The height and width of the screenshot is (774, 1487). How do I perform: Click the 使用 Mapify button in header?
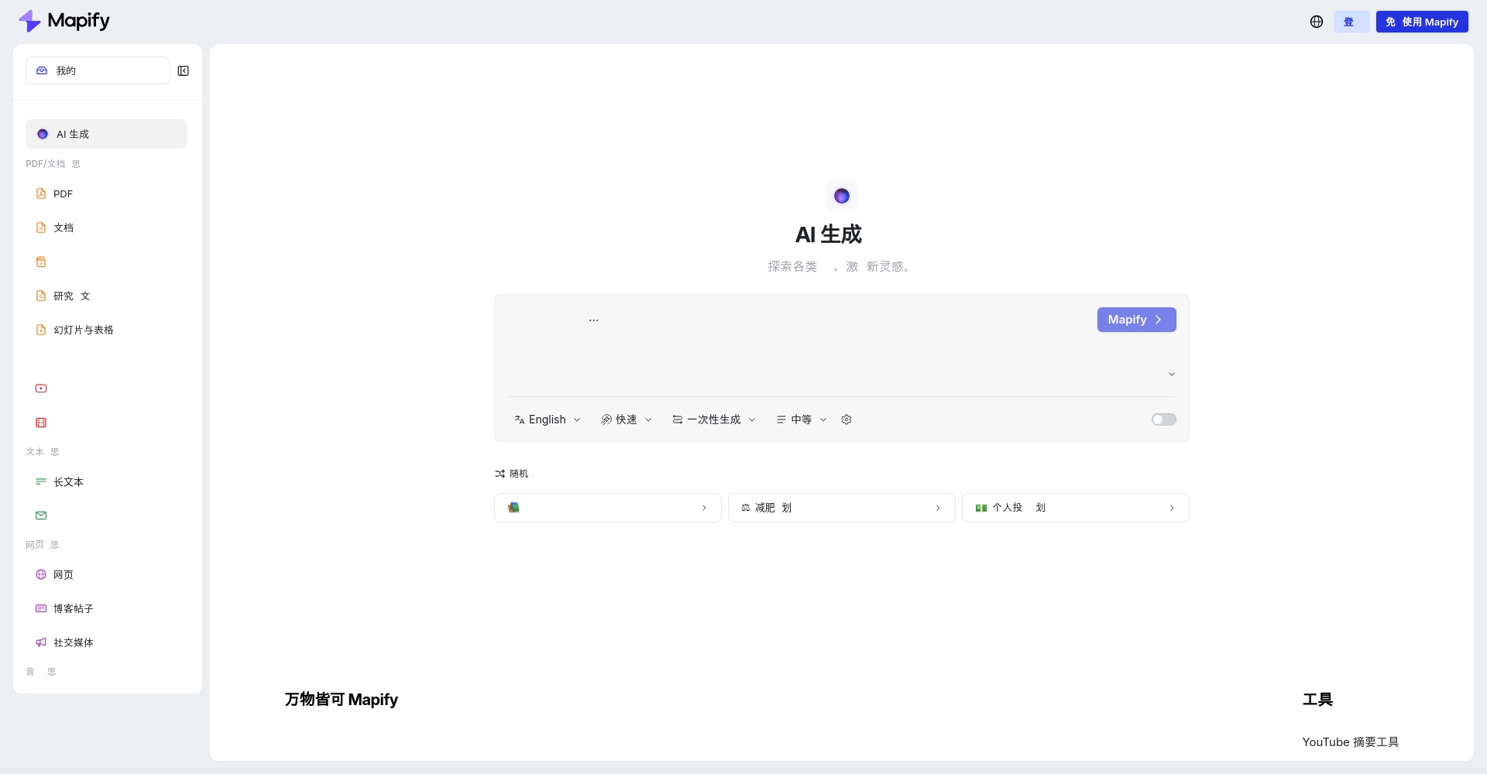pyautogui.click(x=1421, y=22)
